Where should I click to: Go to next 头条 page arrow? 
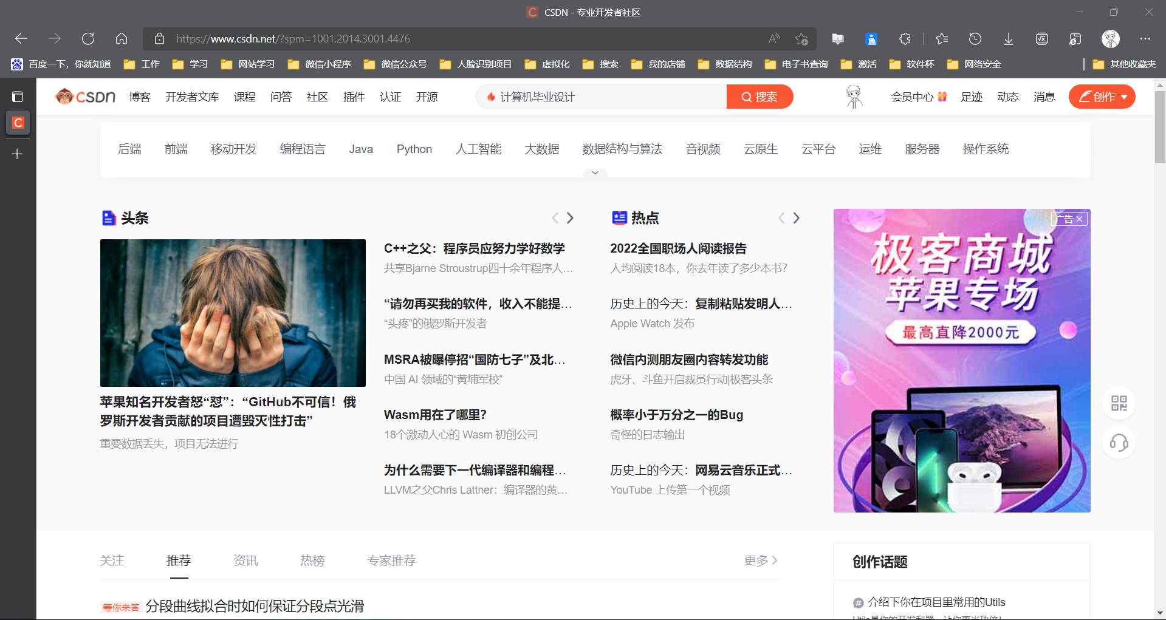[x=570, y=218]
